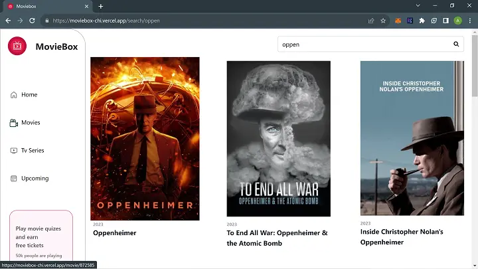Open the Extensions puzzle icon
The width and height of the screenshot is (478, 269).
point(422,21)
